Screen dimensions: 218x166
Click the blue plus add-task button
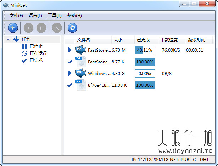pyautogui.click(x=13, y=28)
